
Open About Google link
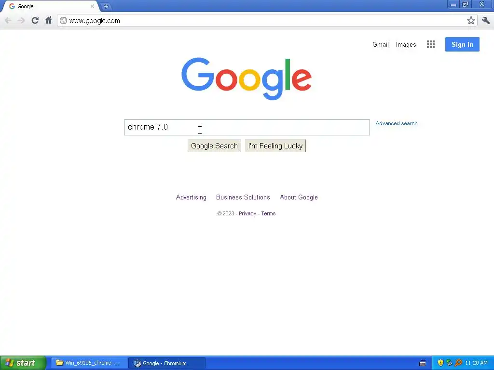[x=299, y=197]
